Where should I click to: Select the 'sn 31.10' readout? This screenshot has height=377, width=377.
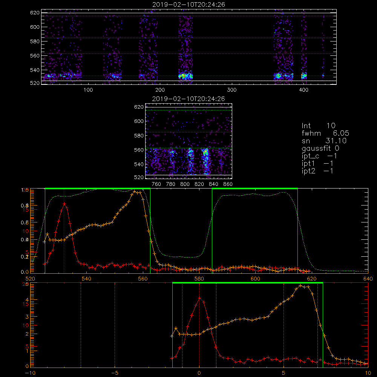[x=324, y=141]
